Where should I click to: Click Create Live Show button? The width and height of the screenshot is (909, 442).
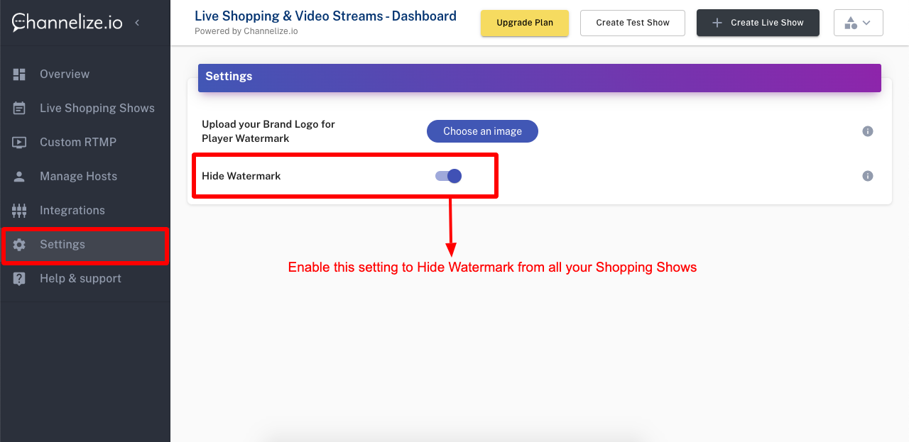758,23
